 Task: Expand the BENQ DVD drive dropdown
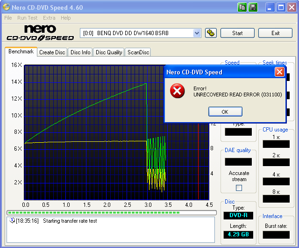point(197,33)
